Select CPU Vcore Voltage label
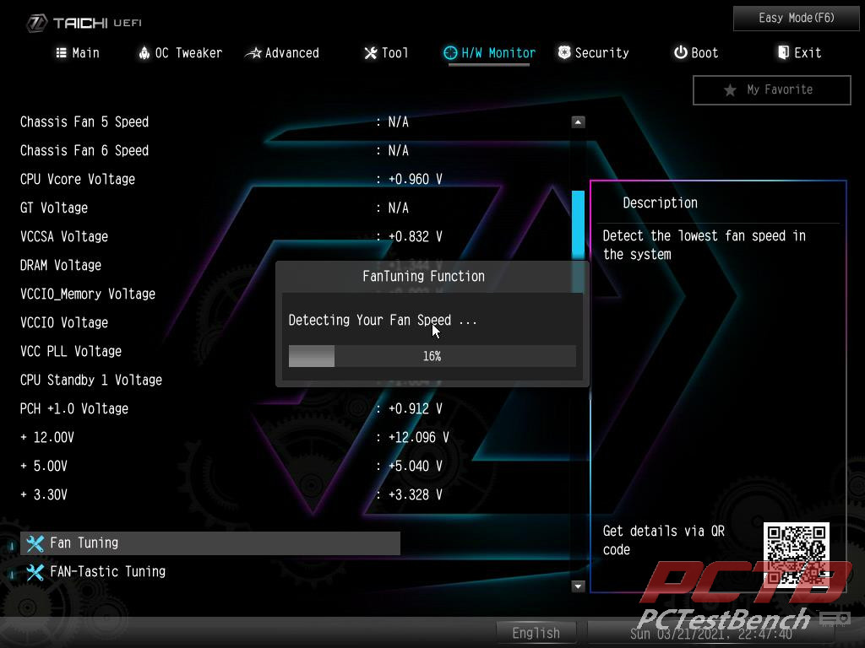Screen dimensions: 865x648 [78, 179]
